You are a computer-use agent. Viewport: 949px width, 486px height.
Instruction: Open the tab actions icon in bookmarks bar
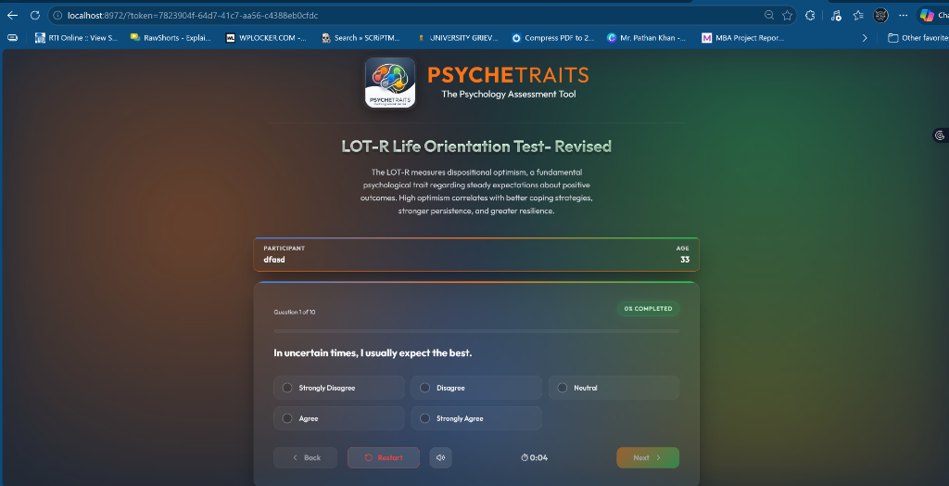pyautogui.click(x=12, y=38)
